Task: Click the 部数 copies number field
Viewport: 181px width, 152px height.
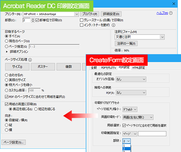Action: click(27, 20)
